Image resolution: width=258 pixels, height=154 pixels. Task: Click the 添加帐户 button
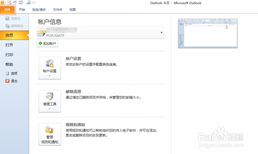[47, 44]
